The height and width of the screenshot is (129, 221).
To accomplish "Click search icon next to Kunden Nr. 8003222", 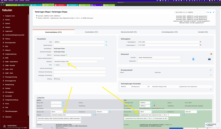I will click(110, 112).
